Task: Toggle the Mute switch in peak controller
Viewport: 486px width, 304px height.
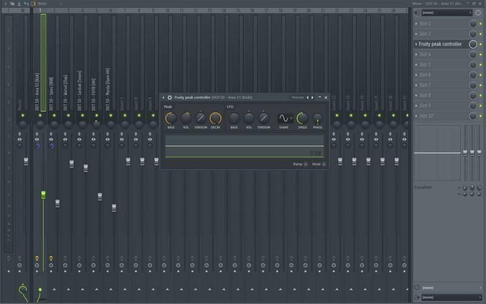Action: [324, 164]
